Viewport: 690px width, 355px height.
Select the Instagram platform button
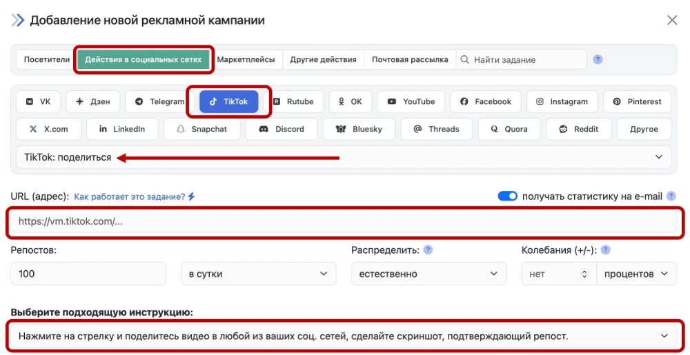click(562, 101)
